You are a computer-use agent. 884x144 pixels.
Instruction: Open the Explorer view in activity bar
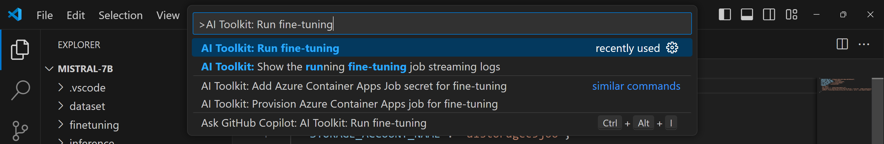coord(20,50)
